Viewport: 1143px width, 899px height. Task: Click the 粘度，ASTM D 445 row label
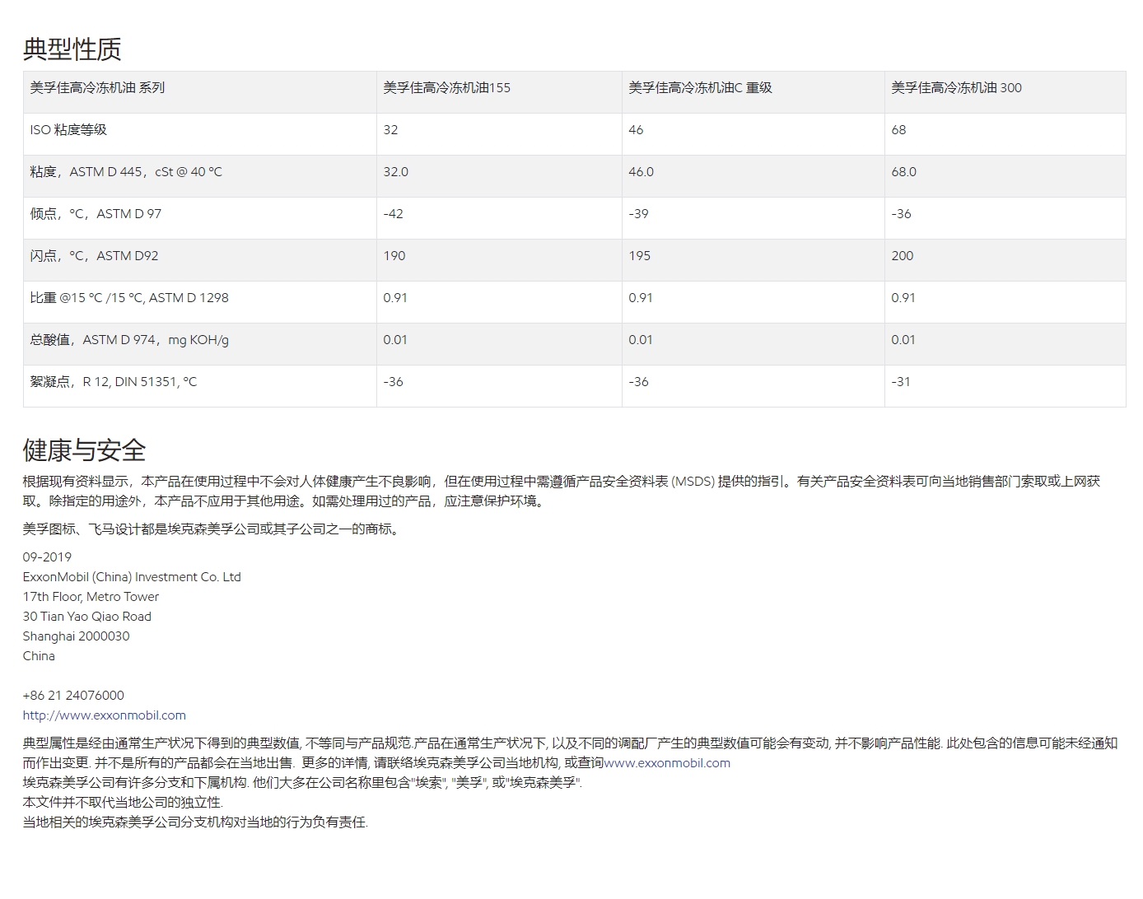pyautogui.click(x=126, y=172)
